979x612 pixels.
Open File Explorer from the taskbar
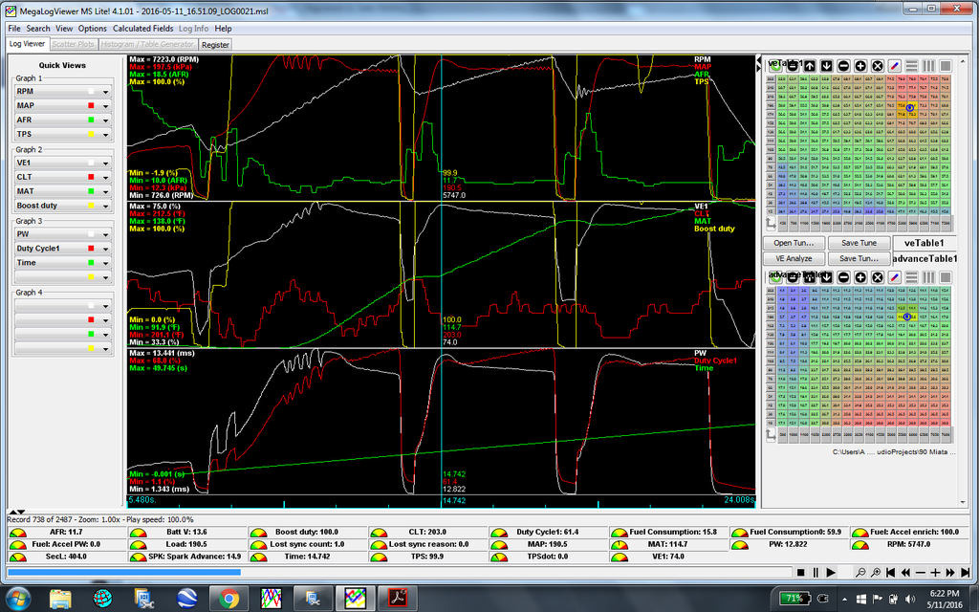[60, 599]
